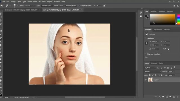Open the Fill slider dropdown
This screenshot has width=180, height=101.
174,75
